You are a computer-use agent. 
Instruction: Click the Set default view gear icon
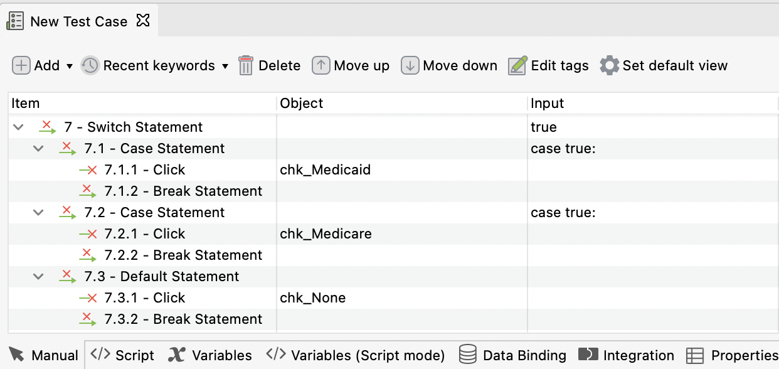(x=609, y=65)
